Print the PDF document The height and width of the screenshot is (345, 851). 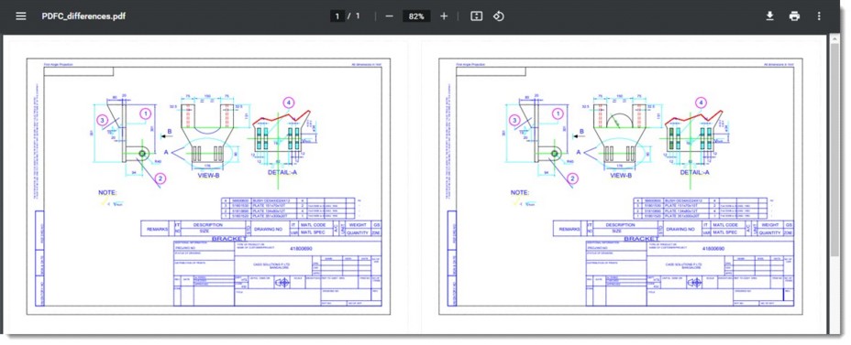[x=794, y=16]
